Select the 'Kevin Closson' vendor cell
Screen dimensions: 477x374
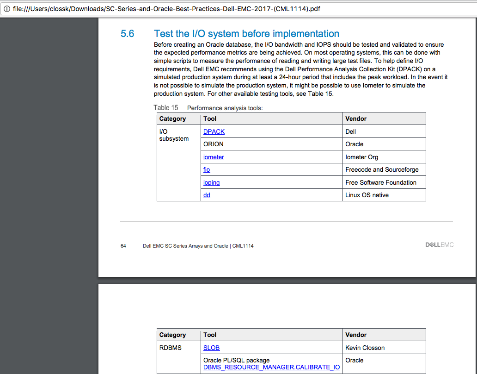click(x=365, y=348)
